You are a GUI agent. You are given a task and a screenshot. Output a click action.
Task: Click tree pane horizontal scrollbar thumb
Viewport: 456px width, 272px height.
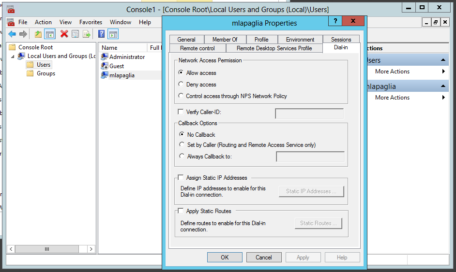(x=47, y=249)
